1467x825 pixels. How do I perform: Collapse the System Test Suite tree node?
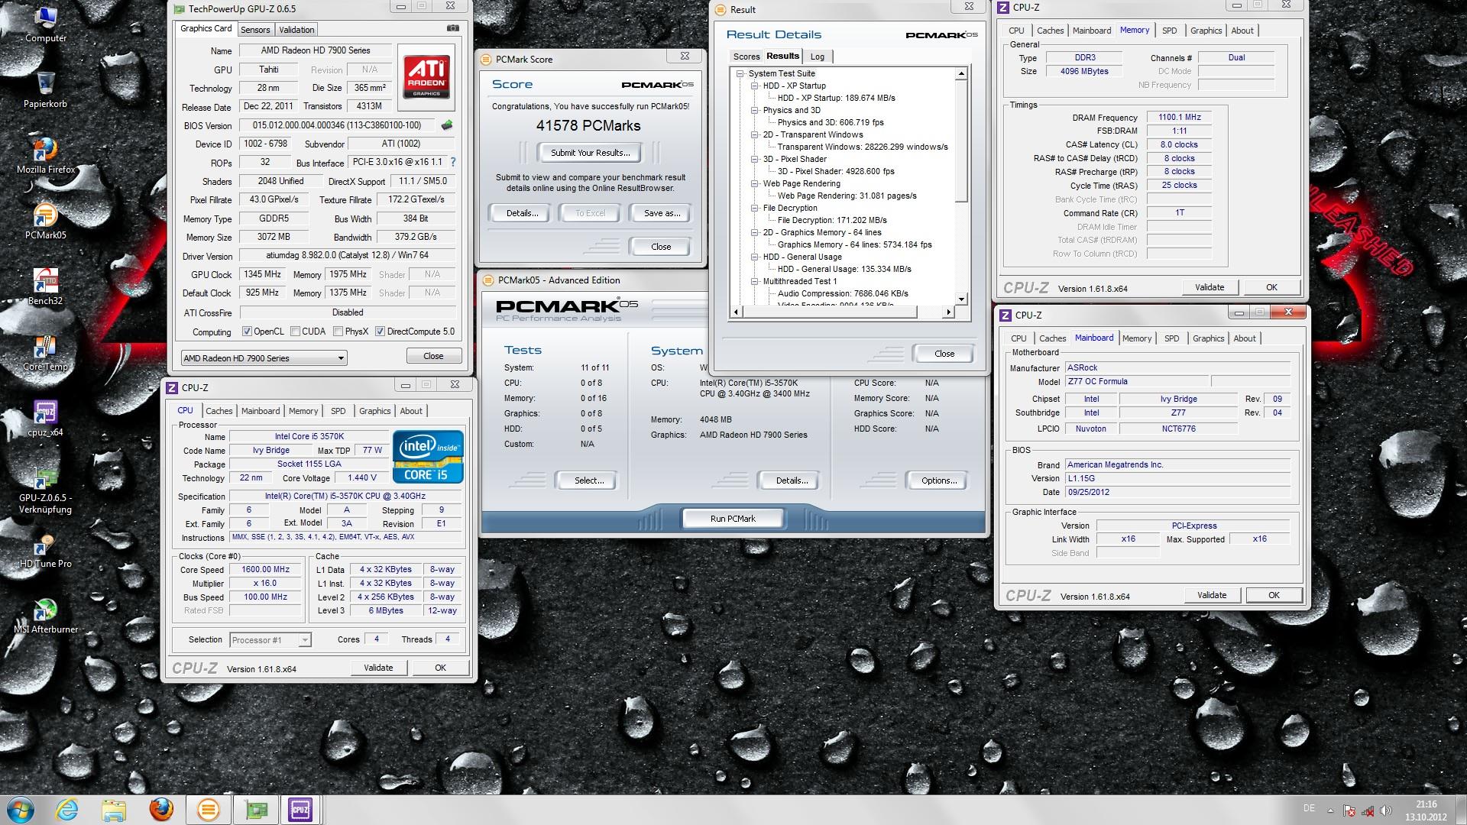[740, 74]
